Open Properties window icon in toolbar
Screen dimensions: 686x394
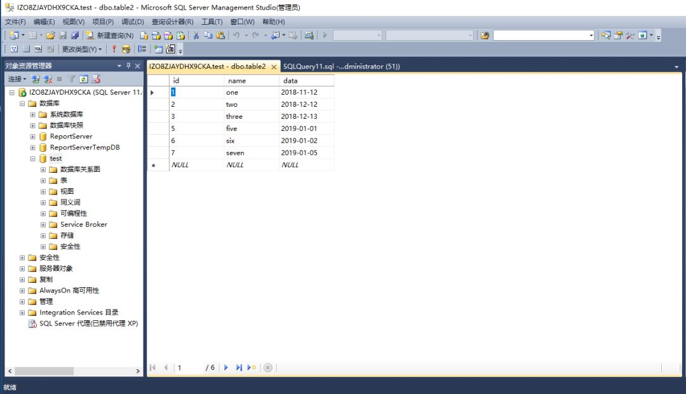[618, 36]
